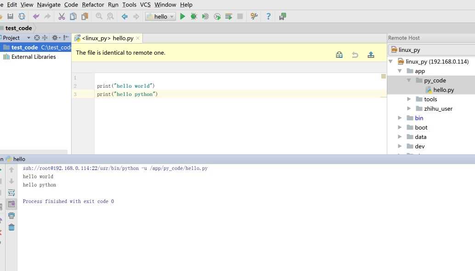
Task: Click the print icon in Run console
Action: [x=11, y=215]
